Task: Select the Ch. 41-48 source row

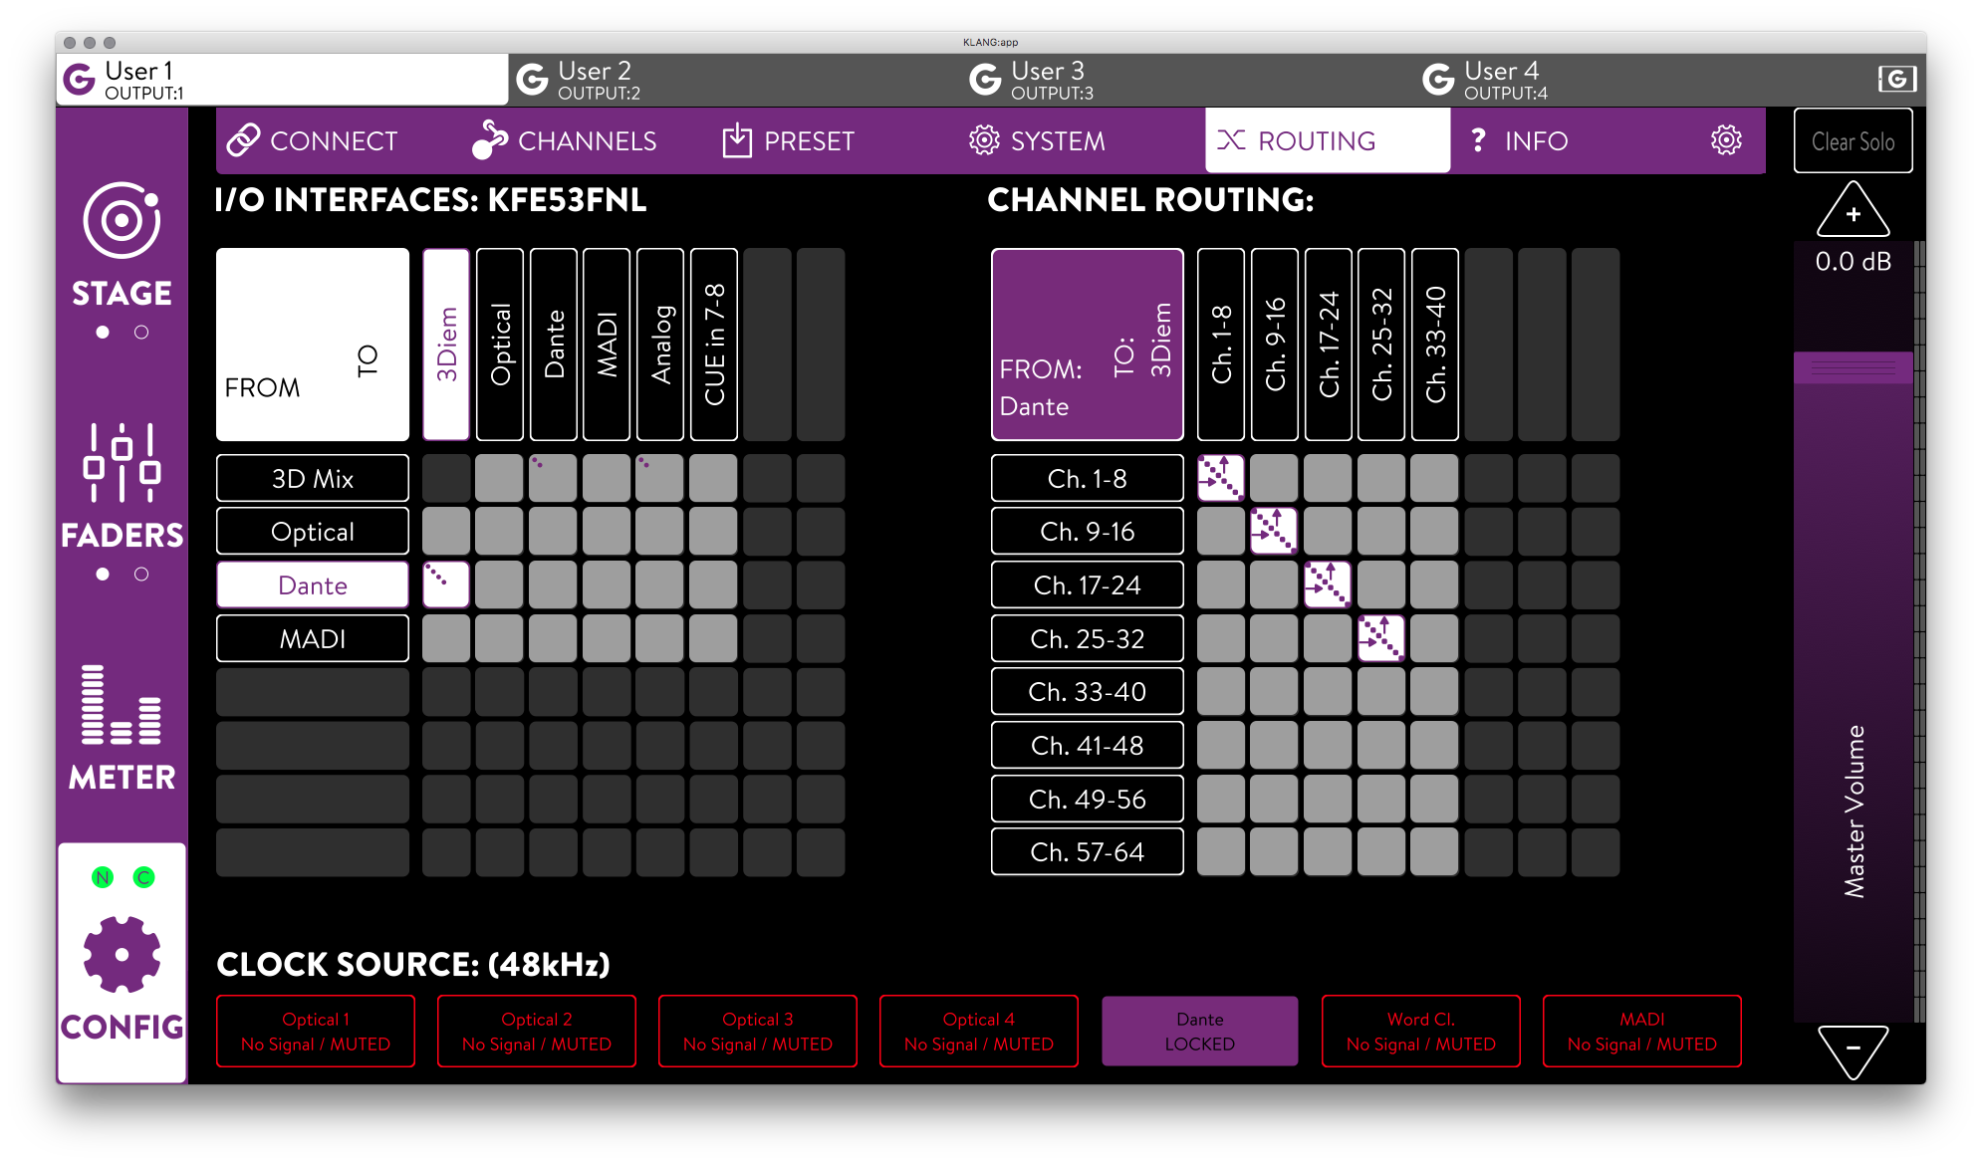Action: click(x=1088, y=746)
